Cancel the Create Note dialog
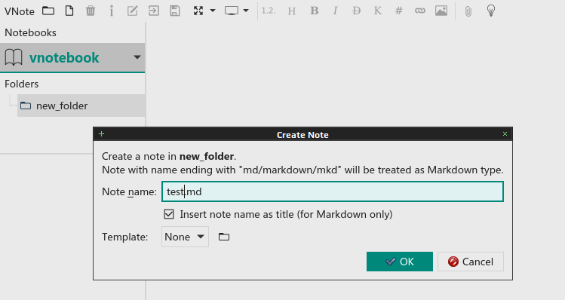Image resolution: width=565 pixels, height=300 pixels. click(471, 262)
